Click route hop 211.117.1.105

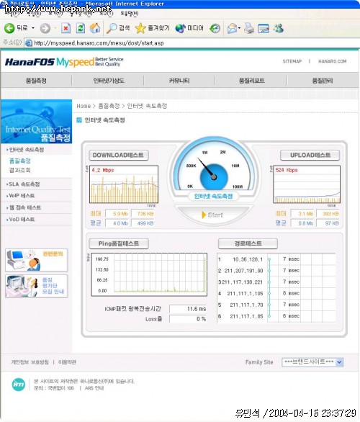(245, 294)
